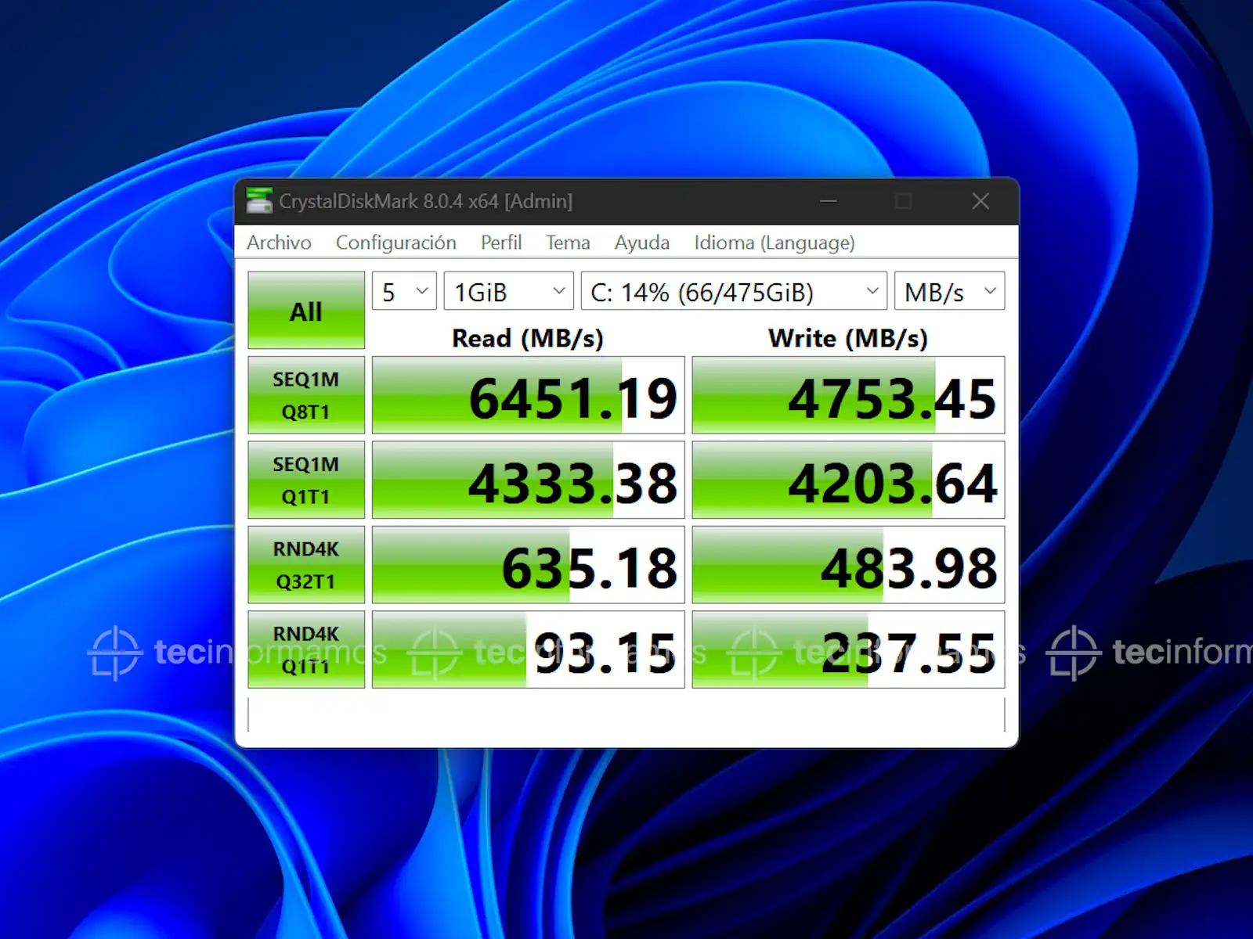Click the 6451.19 sequential read result
This screenshot has width=1253, height=939.
(x=528, y=396)
